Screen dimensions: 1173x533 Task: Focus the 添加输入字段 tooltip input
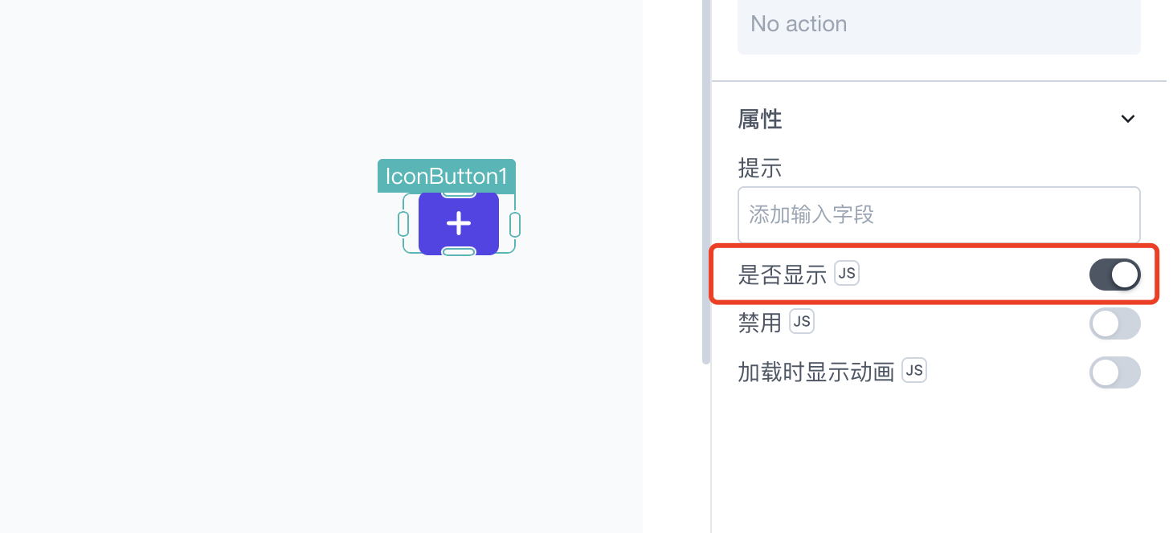click(x=938, y=215)
